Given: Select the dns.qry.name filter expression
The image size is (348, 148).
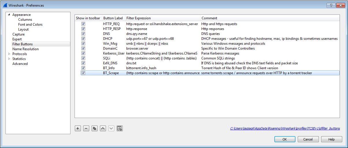Looking at the screenshot, I should tap(137, 34).
